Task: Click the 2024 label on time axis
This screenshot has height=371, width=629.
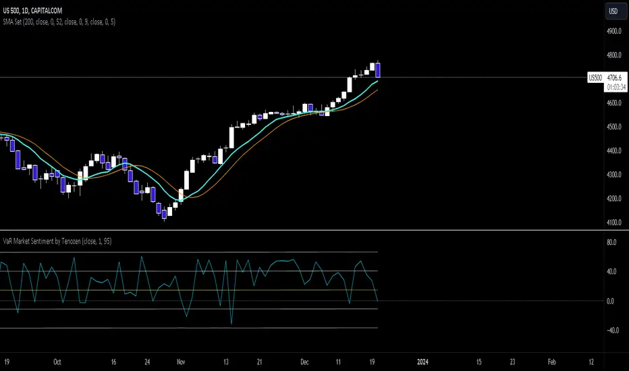Action: point(422,362)
